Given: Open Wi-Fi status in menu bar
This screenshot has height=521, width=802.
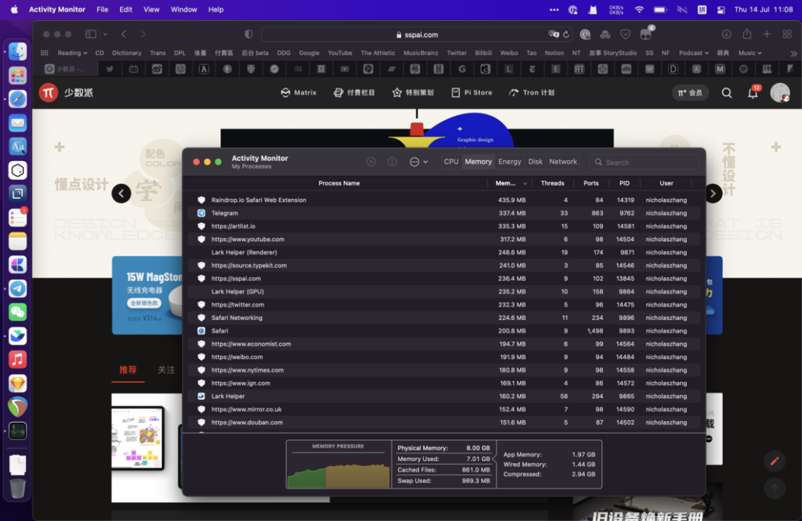Looking at the screenshot, I should [639, 9].
